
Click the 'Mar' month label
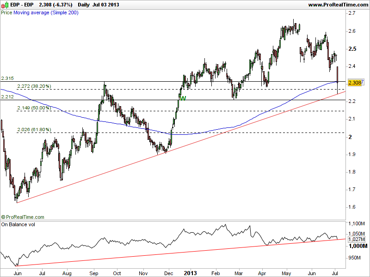click(239, 273)
